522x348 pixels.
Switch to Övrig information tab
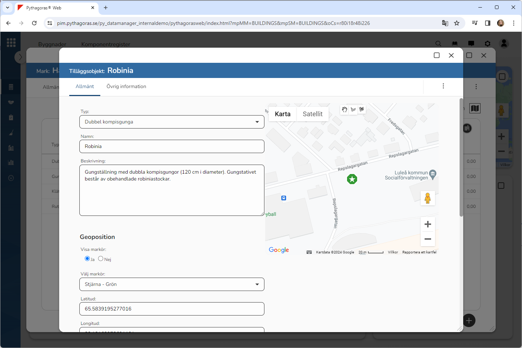point(126,87)
